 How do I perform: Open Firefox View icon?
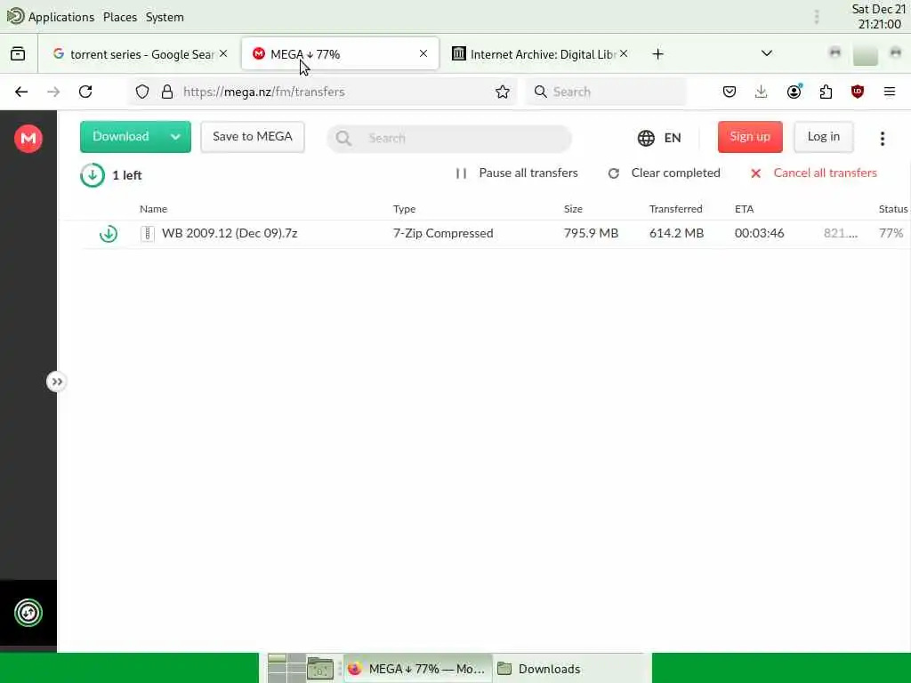(x=18, y=54)
